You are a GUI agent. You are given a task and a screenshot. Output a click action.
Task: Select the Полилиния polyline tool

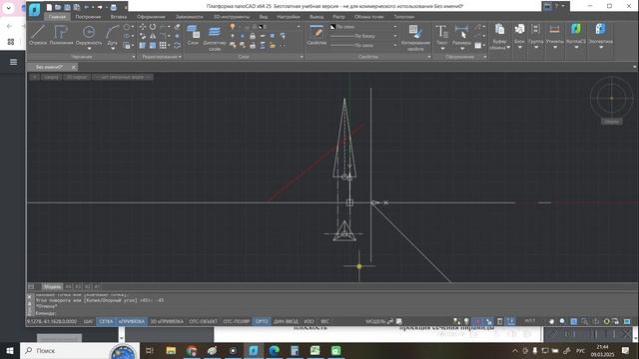[61, 35]
